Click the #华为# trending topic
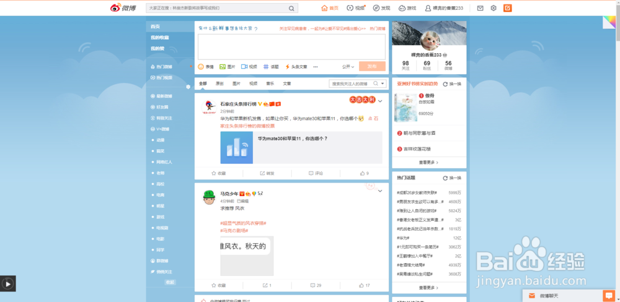The width and height of the screenshot is (620, 302). point(403,238)
